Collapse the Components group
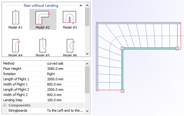184x116 pixels. [x=5, y=105]
